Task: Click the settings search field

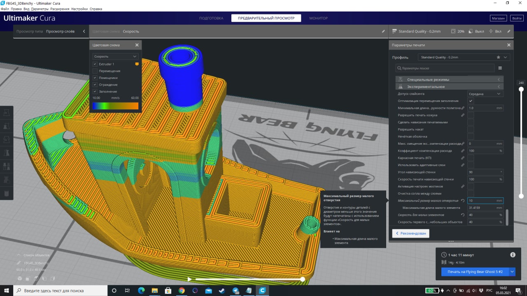Action: click(x=445, y=68)
